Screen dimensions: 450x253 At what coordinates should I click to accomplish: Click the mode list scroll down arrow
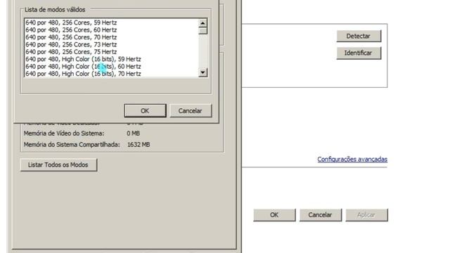(203, 72)
